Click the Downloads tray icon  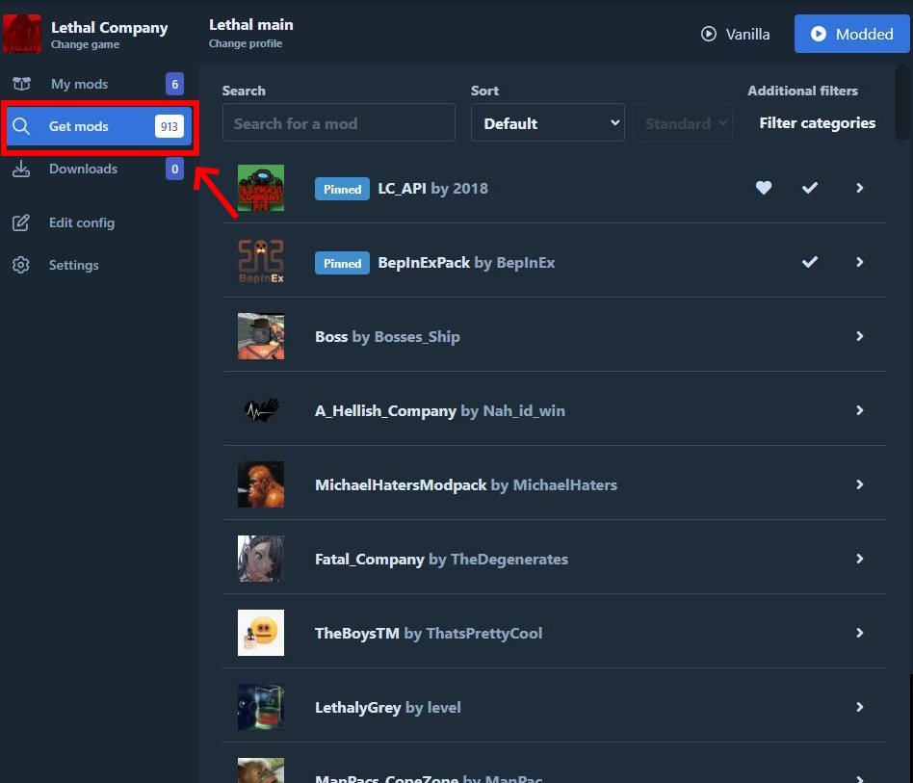[21, 169]
